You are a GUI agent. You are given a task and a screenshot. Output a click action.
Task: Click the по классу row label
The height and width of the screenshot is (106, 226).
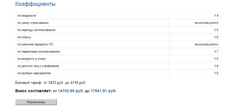[24, 37]
